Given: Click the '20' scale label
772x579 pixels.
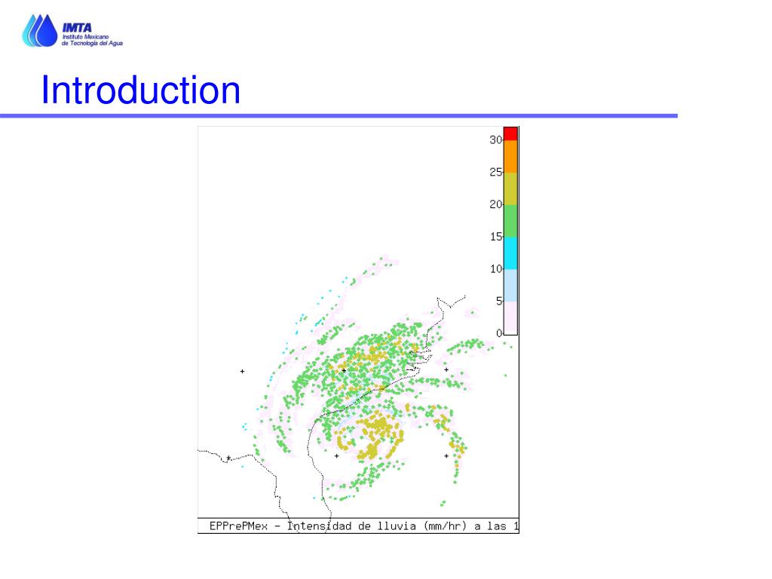Looking at the screenshot, I should pyautogui.click(x=495, y=204).
